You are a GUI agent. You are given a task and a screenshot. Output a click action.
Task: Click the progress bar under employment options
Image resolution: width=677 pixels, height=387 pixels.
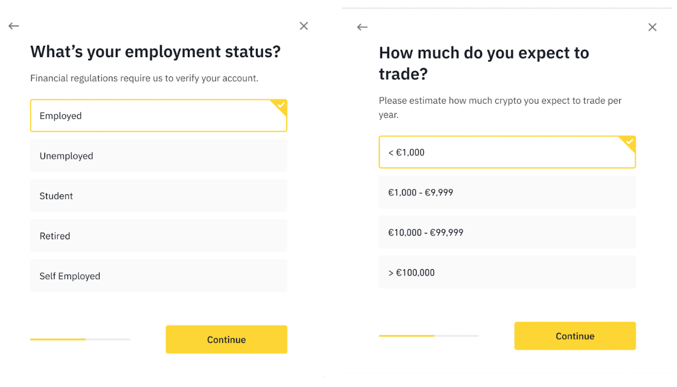point(80,339)
